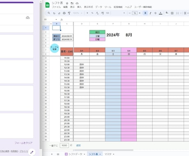189x156 pixels.
Task: Toggle bold formatting
Action: 145,13
